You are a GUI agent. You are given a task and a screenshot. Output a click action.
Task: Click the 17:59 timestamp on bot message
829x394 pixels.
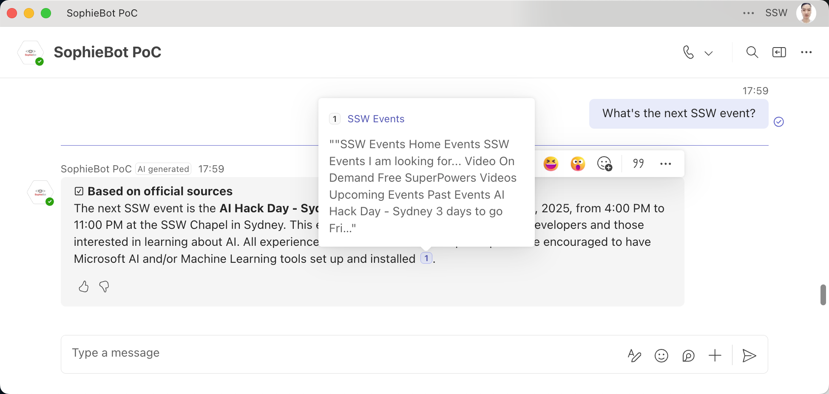tap(211, 169)
